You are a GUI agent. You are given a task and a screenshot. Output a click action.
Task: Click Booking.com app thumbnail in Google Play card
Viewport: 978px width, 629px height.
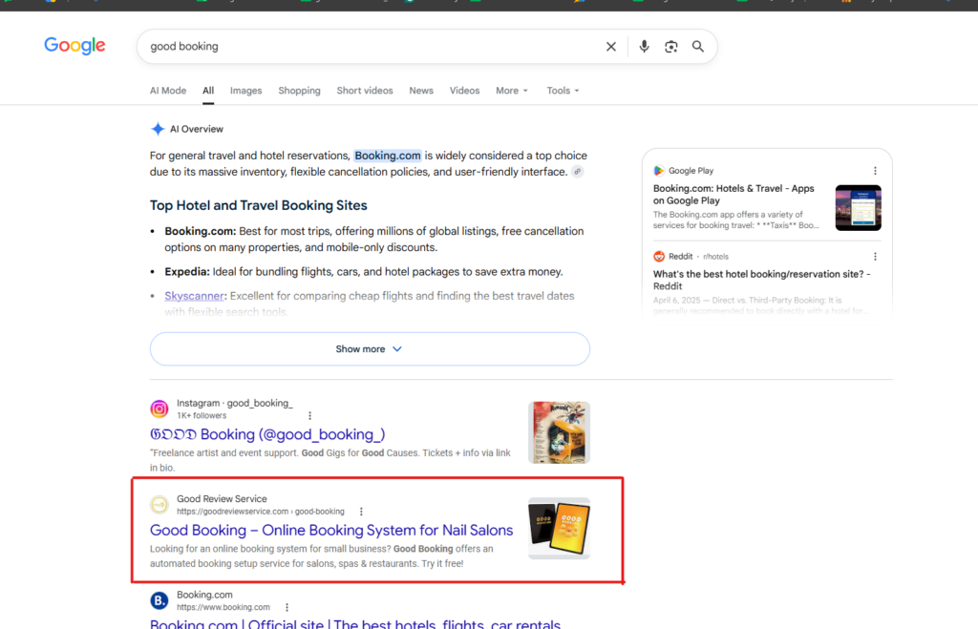click(x=859, y=207)
